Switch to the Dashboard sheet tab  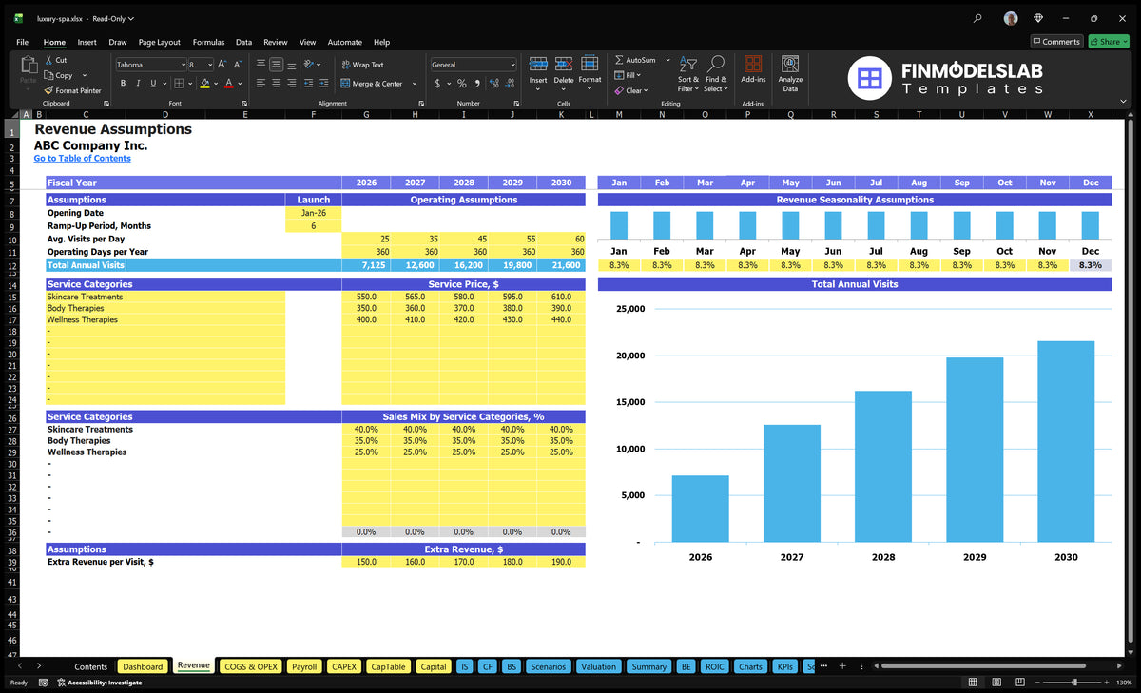coord(143,666)
